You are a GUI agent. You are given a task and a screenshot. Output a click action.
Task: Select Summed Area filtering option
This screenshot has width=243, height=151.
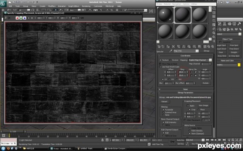[x=163, y=112]
